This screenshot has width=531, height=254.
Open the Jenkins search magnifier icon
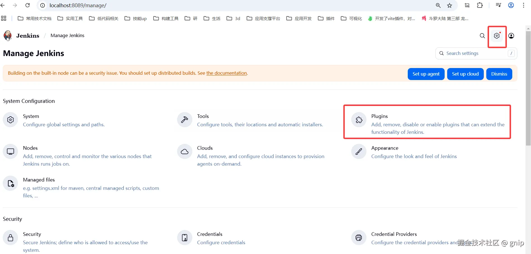pos(482,36)
